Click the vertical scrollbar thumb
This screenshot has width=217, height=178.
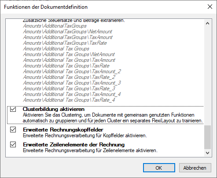(x=207, y=137)
